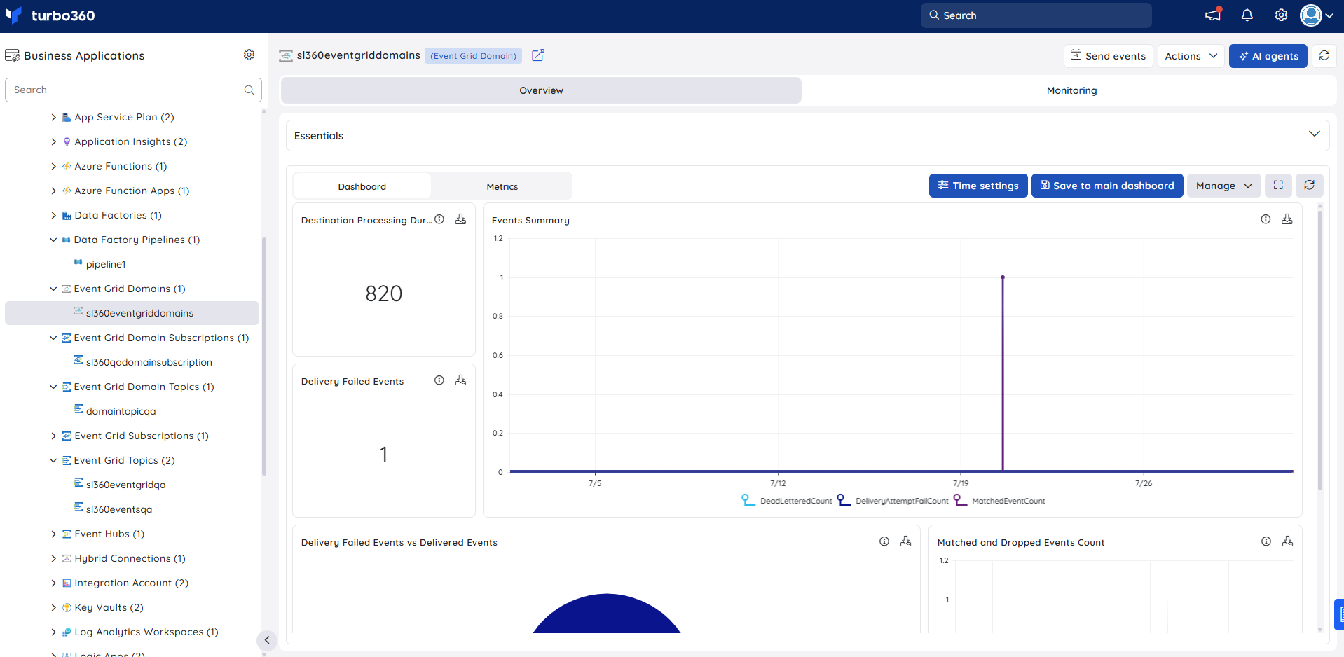Image resolution: width=1344 pixels, height=657 pixels.
Task: Open sl360eventgriddomains in external link icon
Action: coord(537,55)
